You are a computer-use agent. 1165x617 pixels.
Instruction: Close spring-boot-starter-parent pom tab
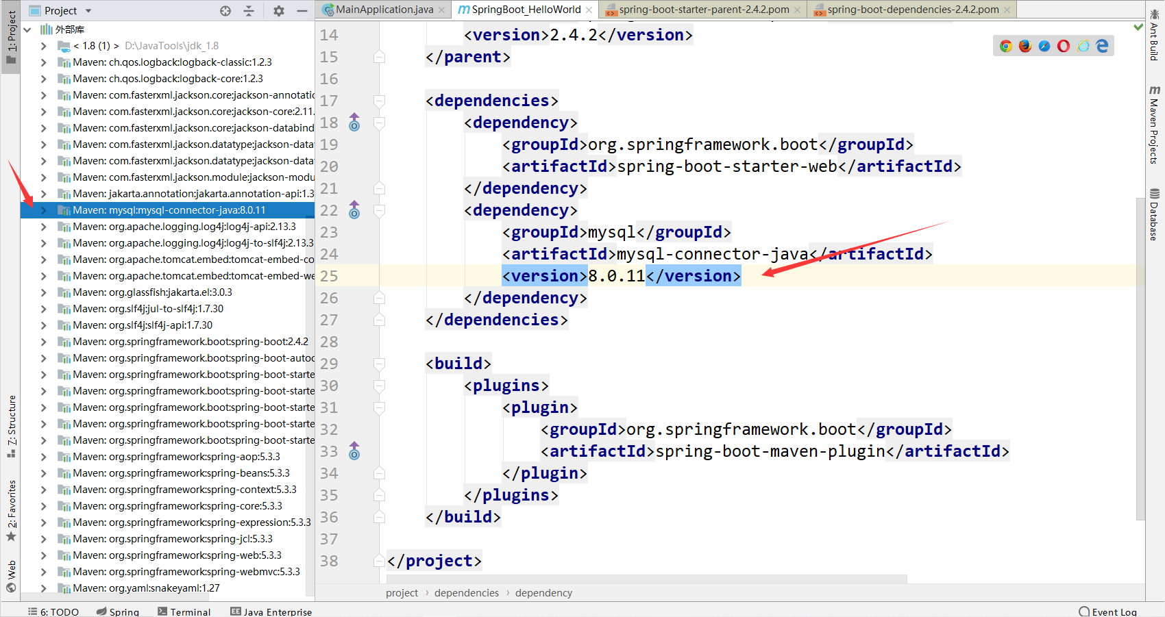point(797,10)
